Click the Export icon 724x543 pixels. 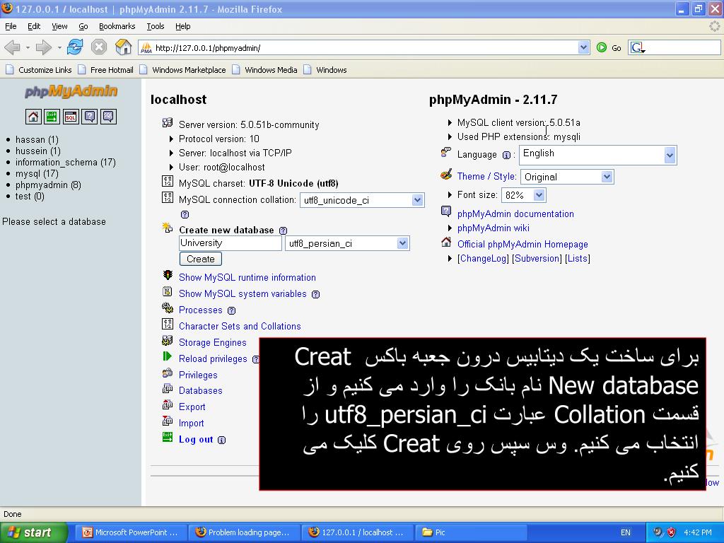167,405
